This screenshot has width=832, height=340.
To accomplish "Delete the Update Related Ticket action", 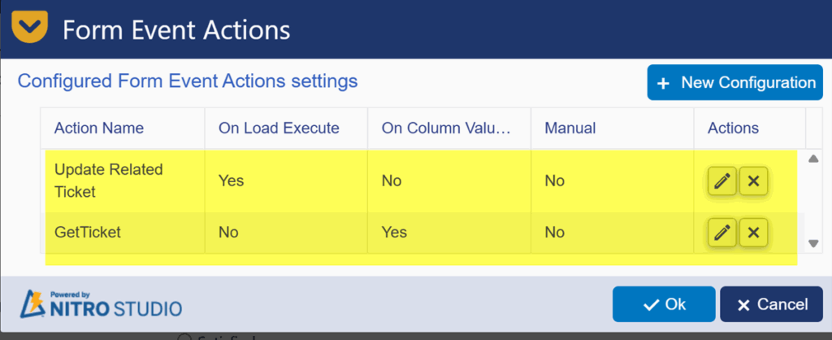I will (753, 181).
